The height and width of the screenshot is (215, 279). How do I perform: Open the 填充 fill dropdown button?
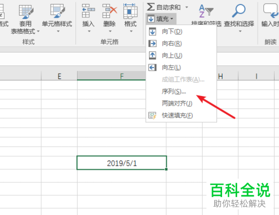coord(161,19)
